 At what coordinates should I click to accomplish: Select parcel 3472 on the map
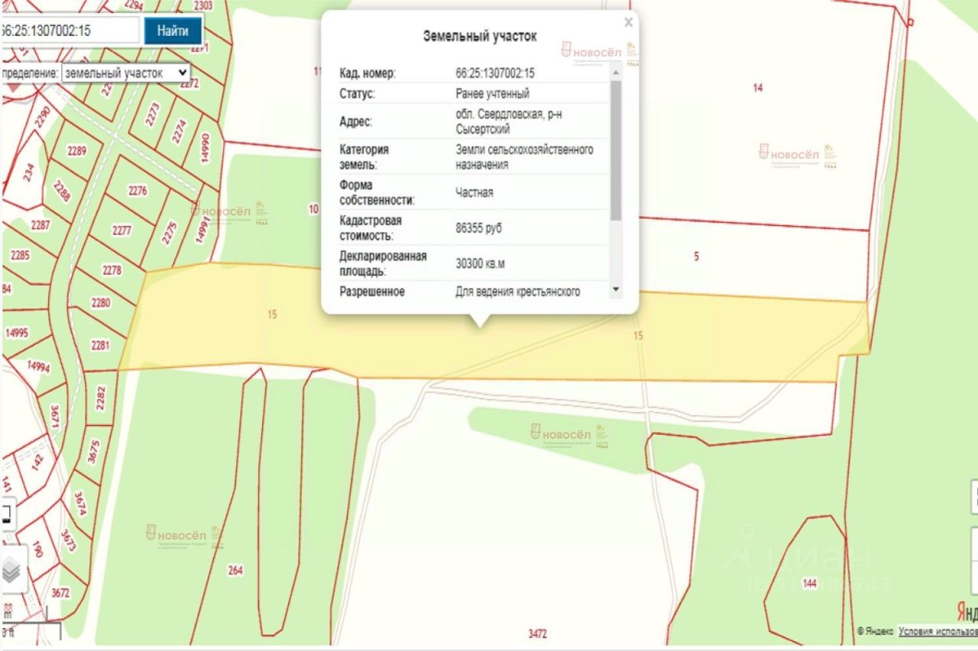point(538,633)
